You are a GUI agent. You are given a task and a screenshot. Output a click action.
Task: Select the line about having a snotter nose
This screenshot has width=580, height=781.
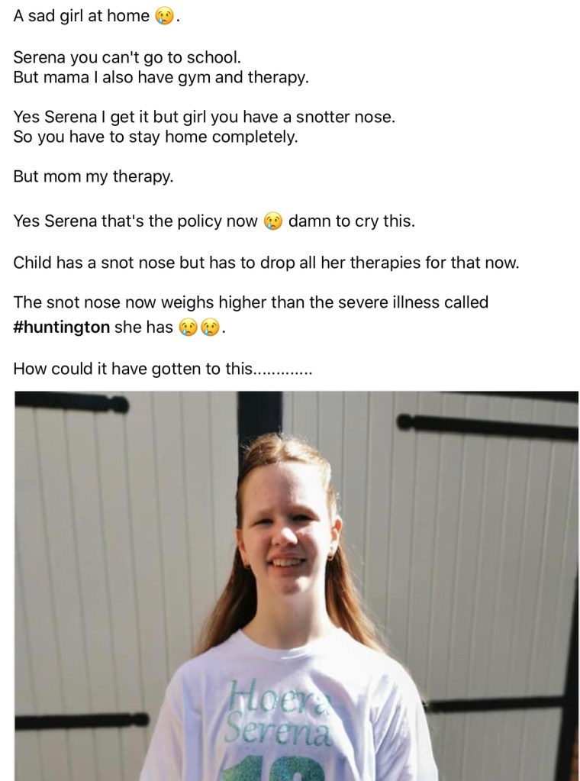coord(204,117)
